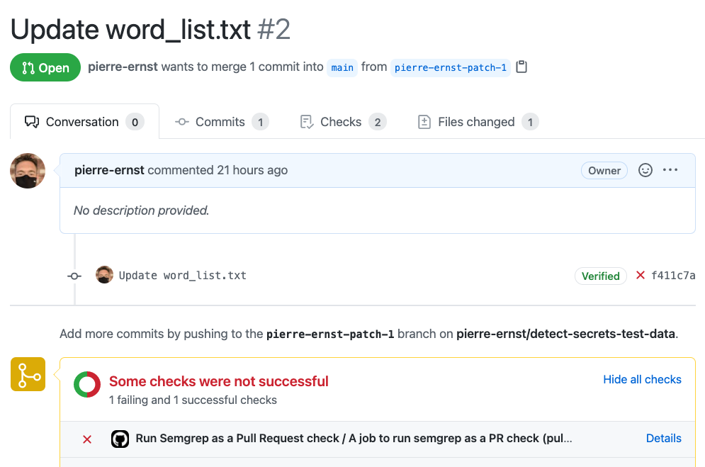The width and height of the screenshot is (705, 467).
Task: Open the pierre-ernst-patch-1 branch label
Action: coord(451,67)
